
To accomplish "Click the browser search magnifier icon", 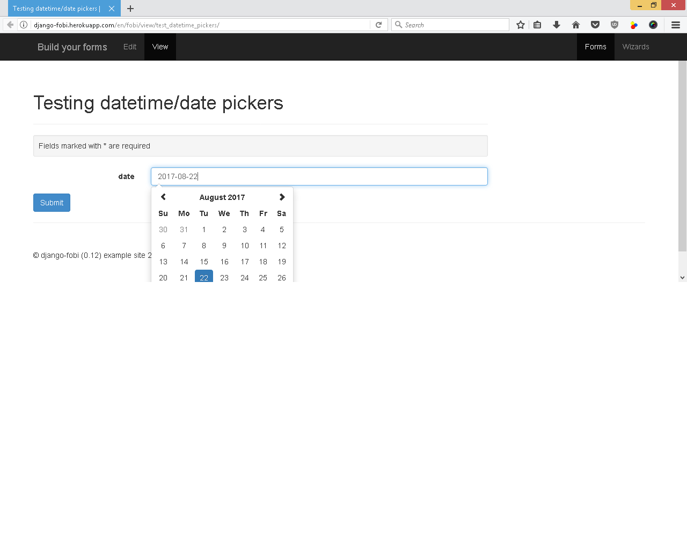I will [x=399, y=25].
